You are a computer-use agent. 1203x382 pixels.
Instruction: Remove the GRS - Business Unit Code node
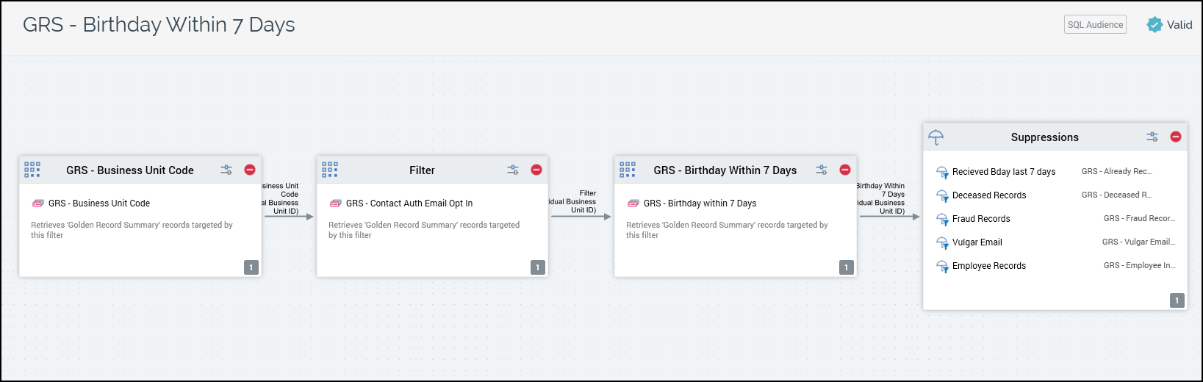pos(250,170)
